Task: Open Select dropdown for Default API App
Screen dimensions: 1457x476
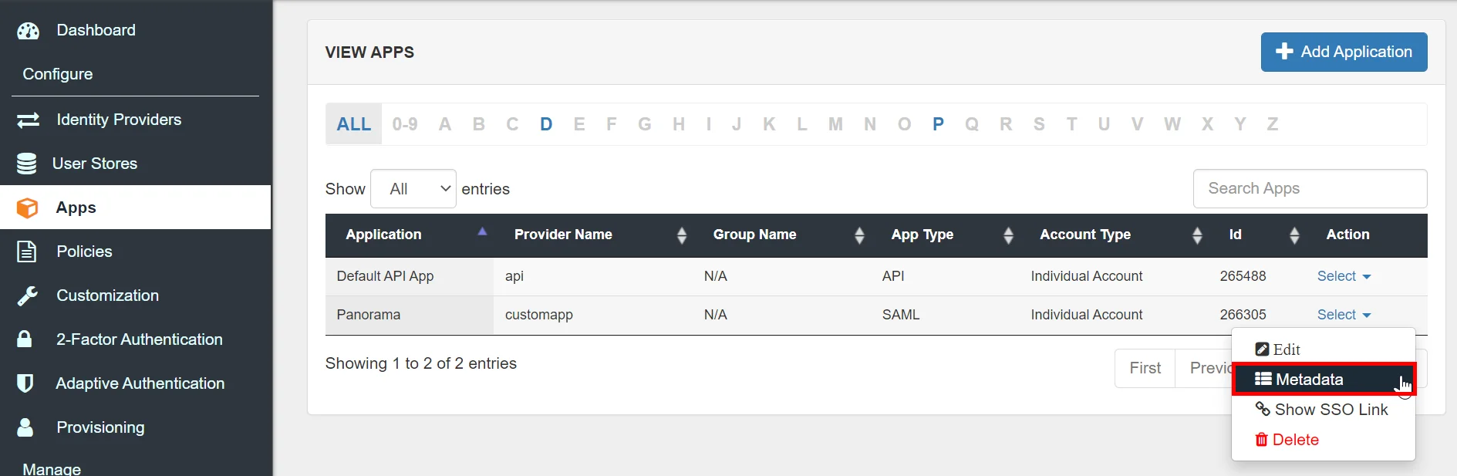Action: point(1344,276)
